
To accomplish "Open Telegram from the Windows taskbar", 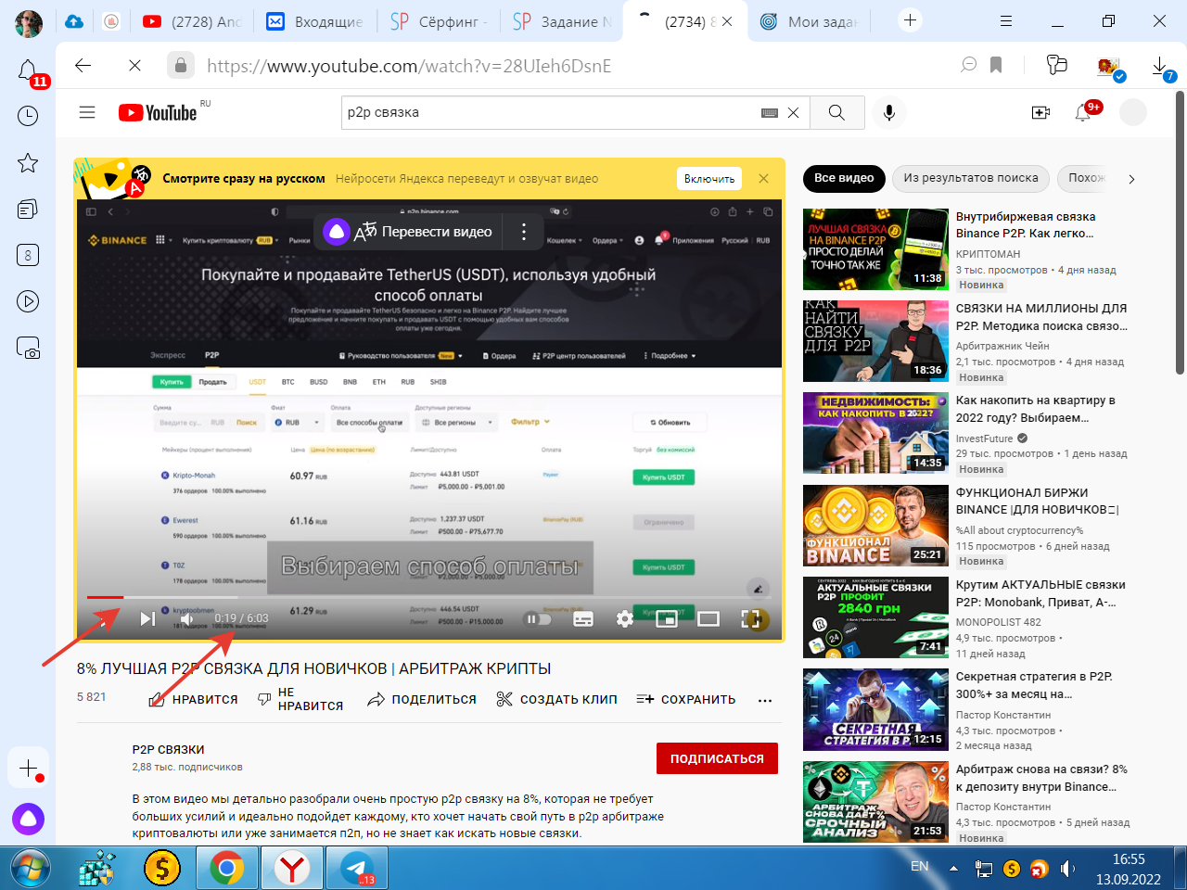I will coord(356,869).
